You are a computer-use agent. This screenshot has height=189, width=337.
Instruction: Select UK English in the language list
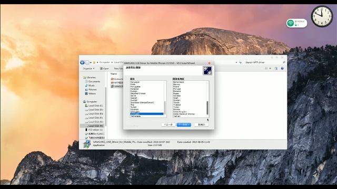click(135, 112)
